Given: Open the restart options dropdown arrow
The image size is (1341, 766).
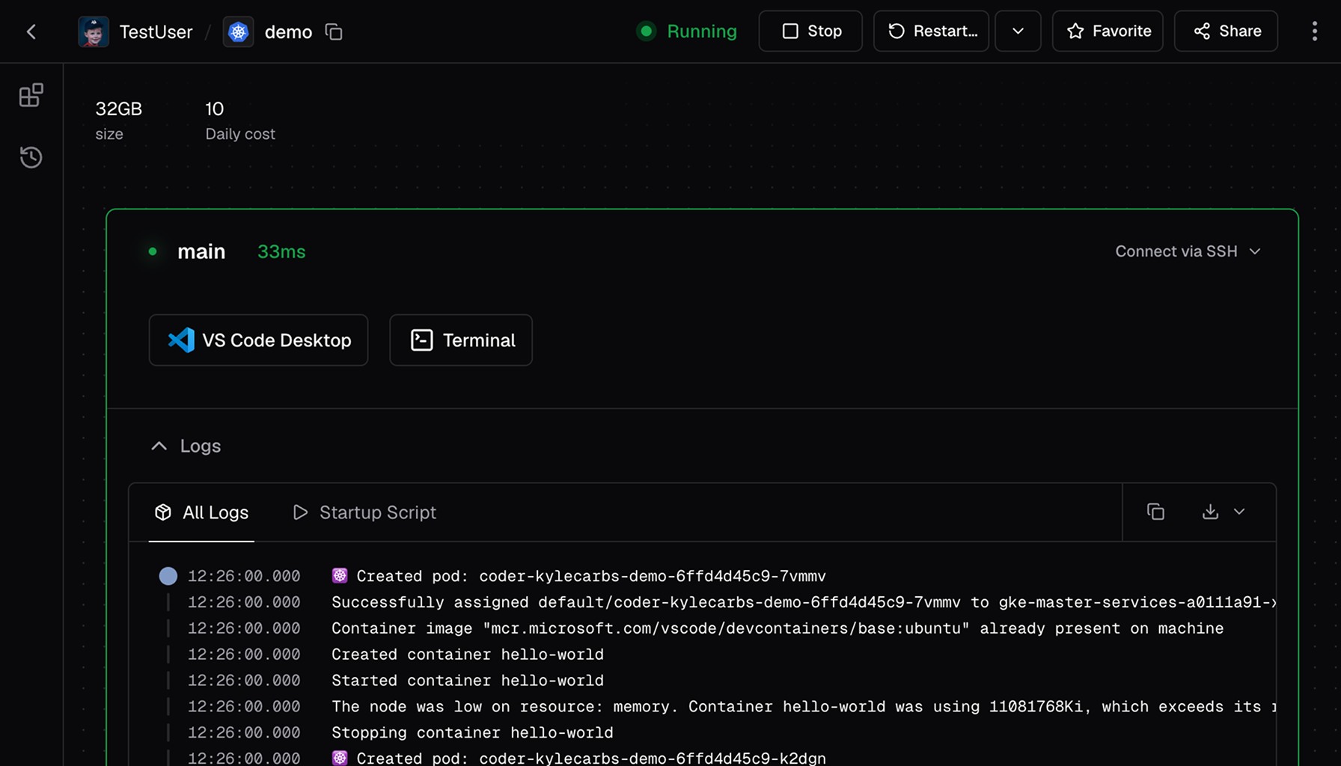Looking at the screenshot, I should click(1018, 31).
